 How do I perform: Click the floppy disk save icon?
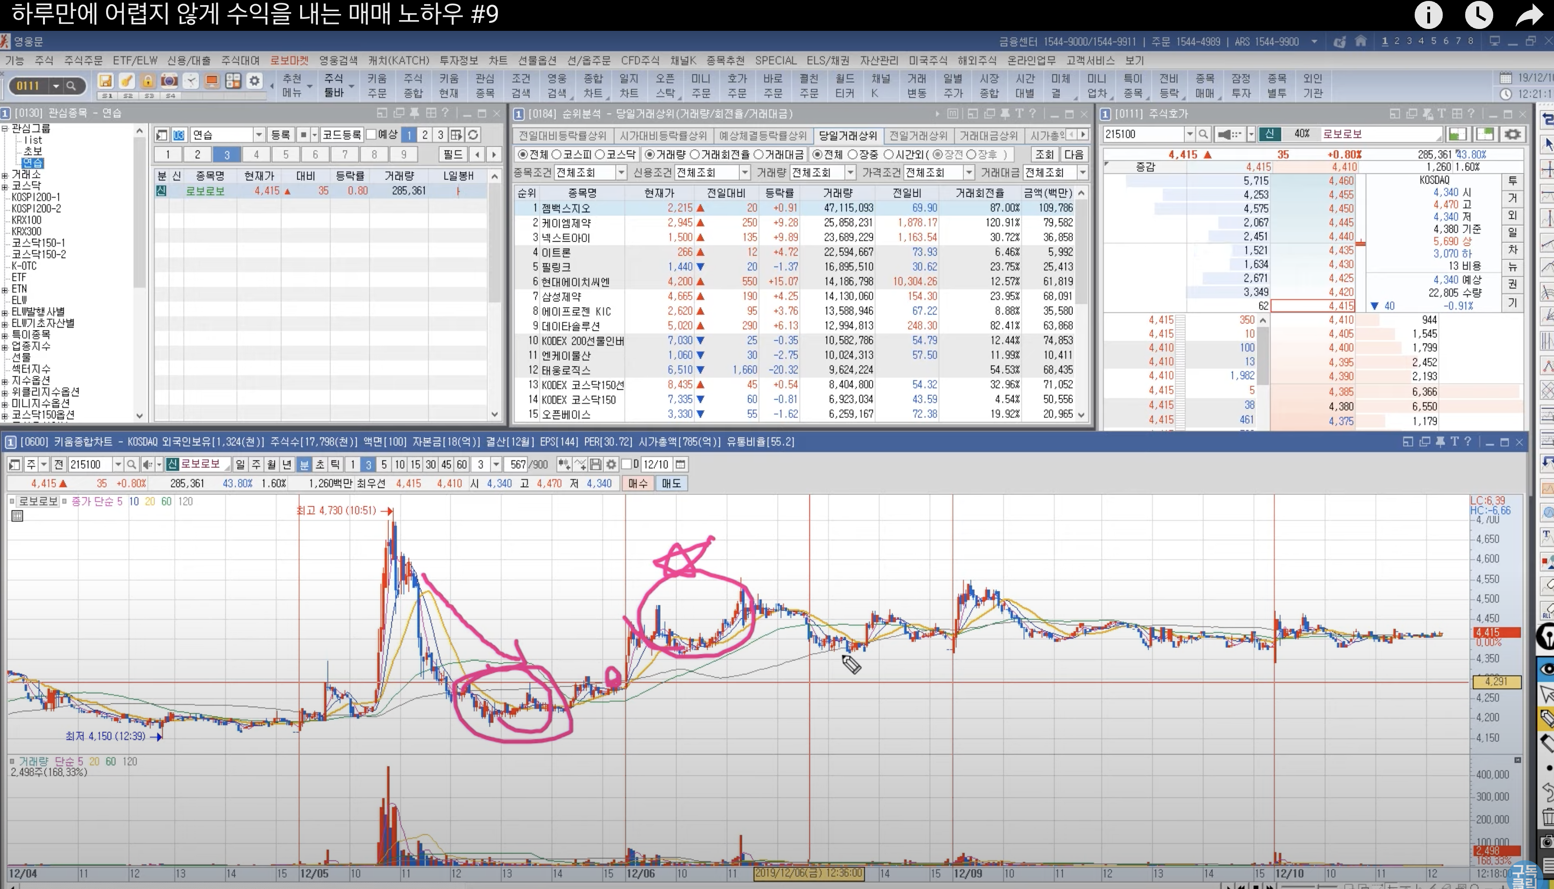tap(105, 81)
